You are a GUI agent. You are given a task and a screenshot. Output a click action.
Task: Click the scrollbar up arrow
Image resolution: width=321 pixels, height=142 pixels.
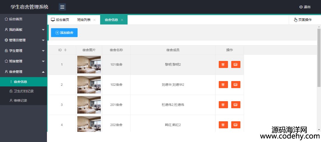pyautogui.click(x=319, y=27)
